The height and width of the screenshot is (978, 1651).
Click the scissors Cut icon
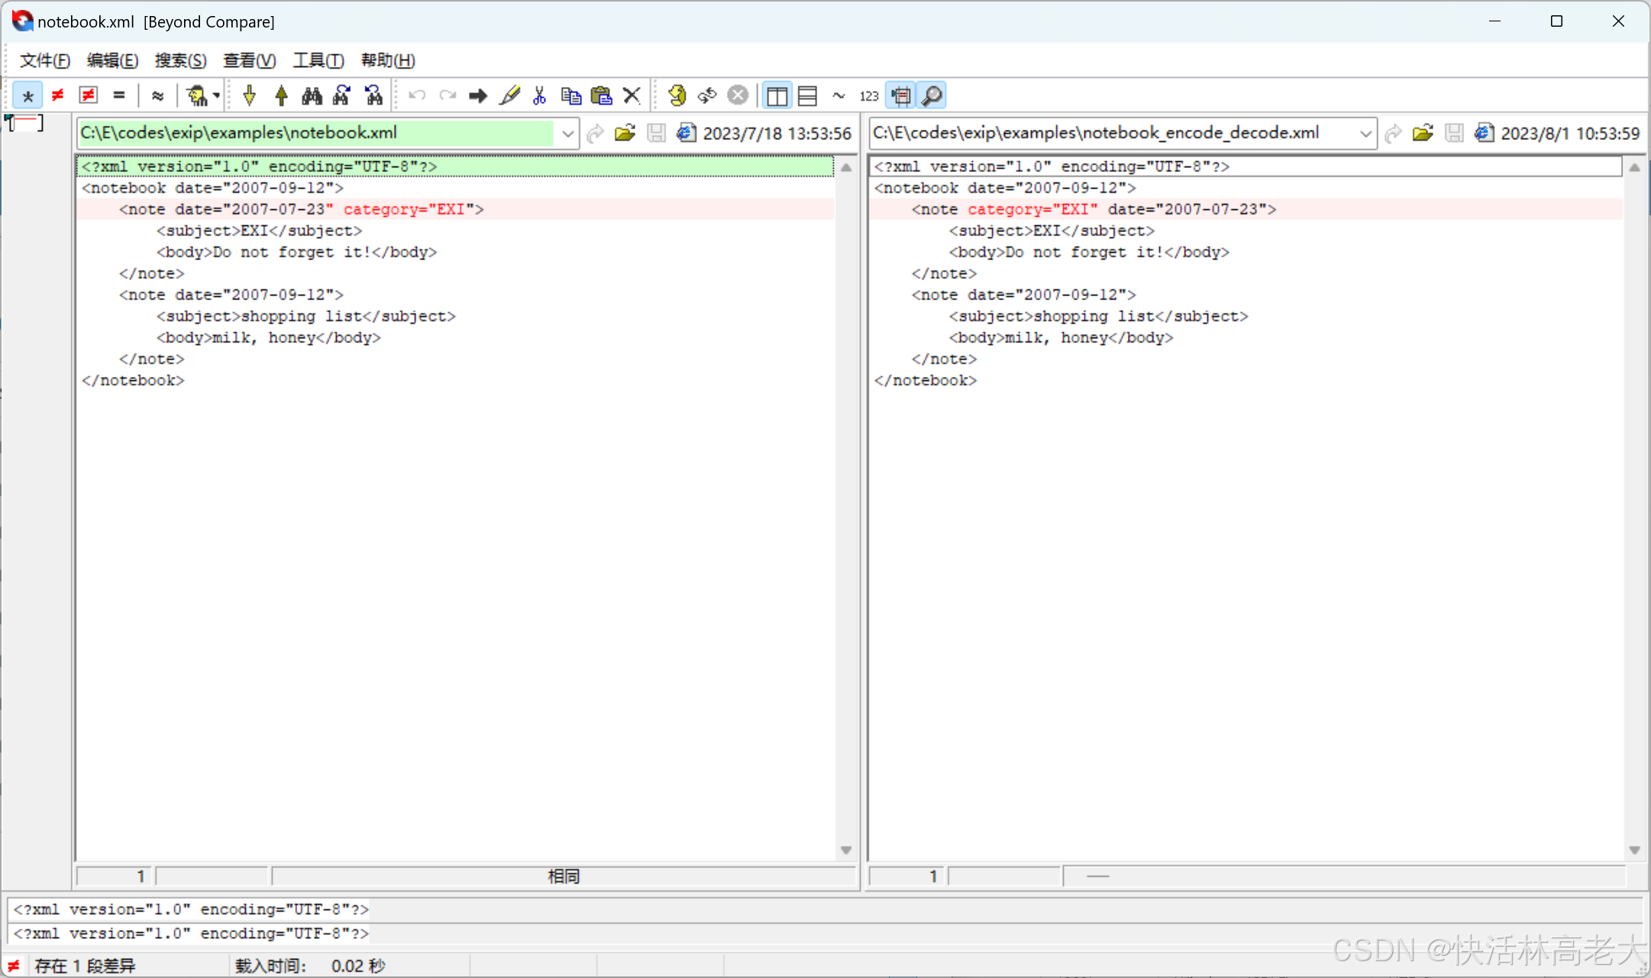[x=540, y=96]
